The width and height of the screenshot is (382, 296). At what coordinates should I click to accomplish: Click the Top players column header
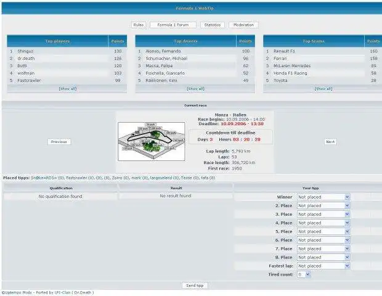coord(57,41)
